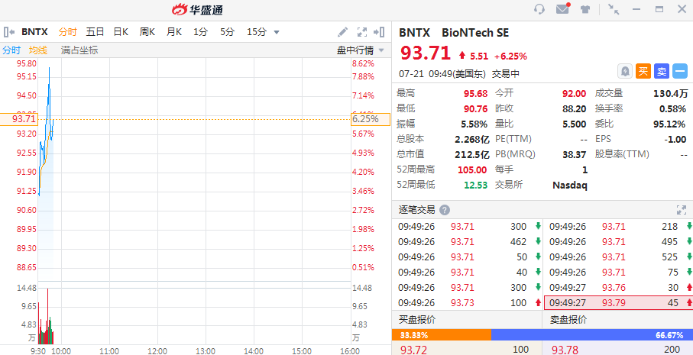Click the BNTX ticker in chart header
This screenshot has height=355, width=693.
coord(34,32)
